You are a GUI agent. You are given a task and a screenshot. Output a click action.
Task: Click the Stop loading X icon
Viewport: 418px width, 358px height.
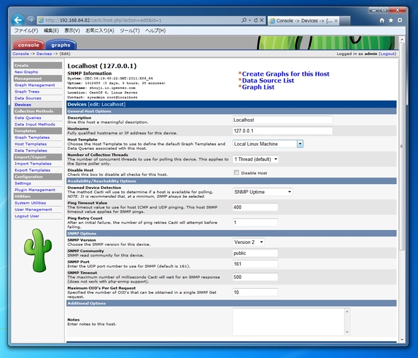[262, 20]
